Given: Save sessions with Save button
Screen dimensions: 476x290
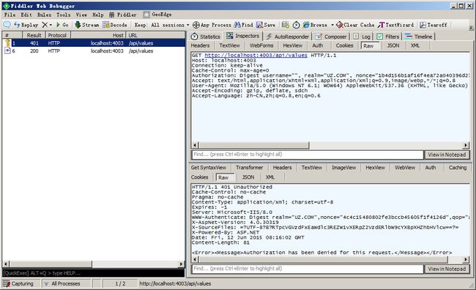Looking at the screenshot, I should [x=266, y=25].
